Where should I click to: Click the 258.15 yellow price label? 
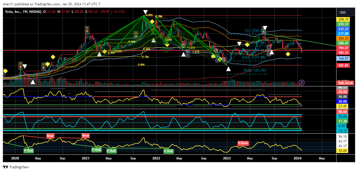click(x=343, y=20)
